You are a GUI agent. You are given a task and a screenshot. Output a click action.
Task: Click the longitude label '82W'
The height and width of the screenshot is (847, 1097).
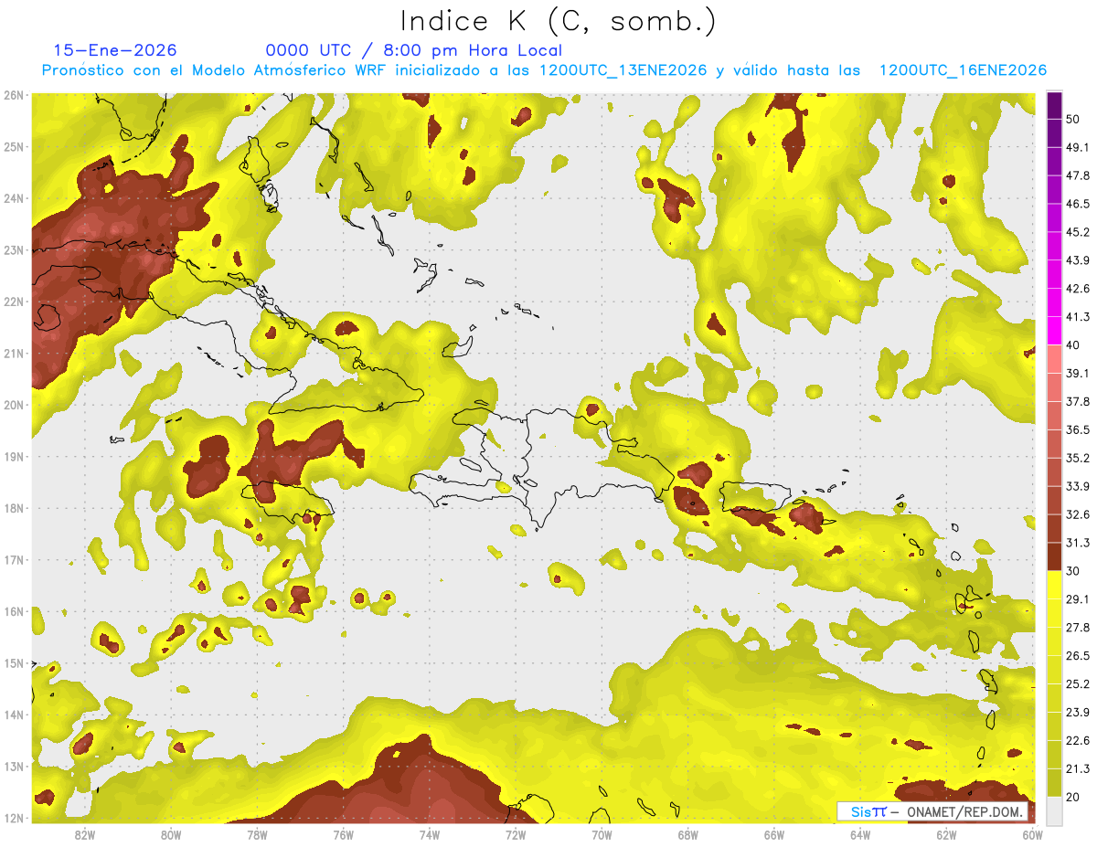click(84, 835)
